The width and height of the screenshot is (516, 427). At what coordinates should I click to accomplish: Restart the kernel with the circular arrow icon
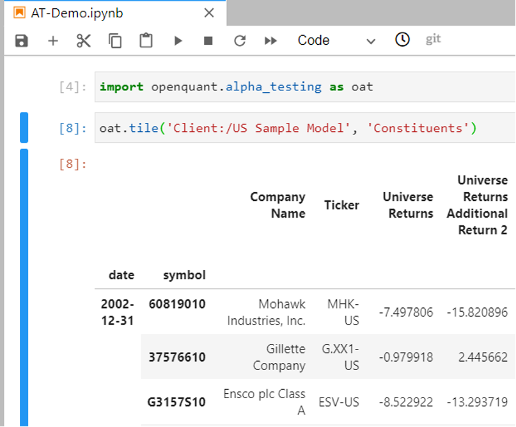pyautogui.click(x=240, y=41)
